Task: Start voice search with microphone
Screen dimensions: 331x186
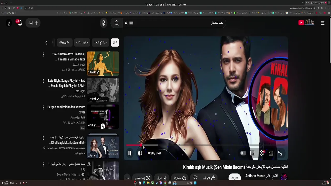Action: (x=104, y=23)
